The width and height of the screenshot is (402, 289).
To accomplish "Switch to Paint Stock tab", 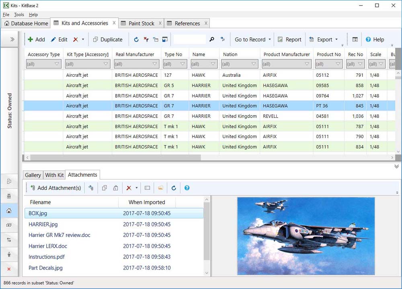I will (141, 23).
